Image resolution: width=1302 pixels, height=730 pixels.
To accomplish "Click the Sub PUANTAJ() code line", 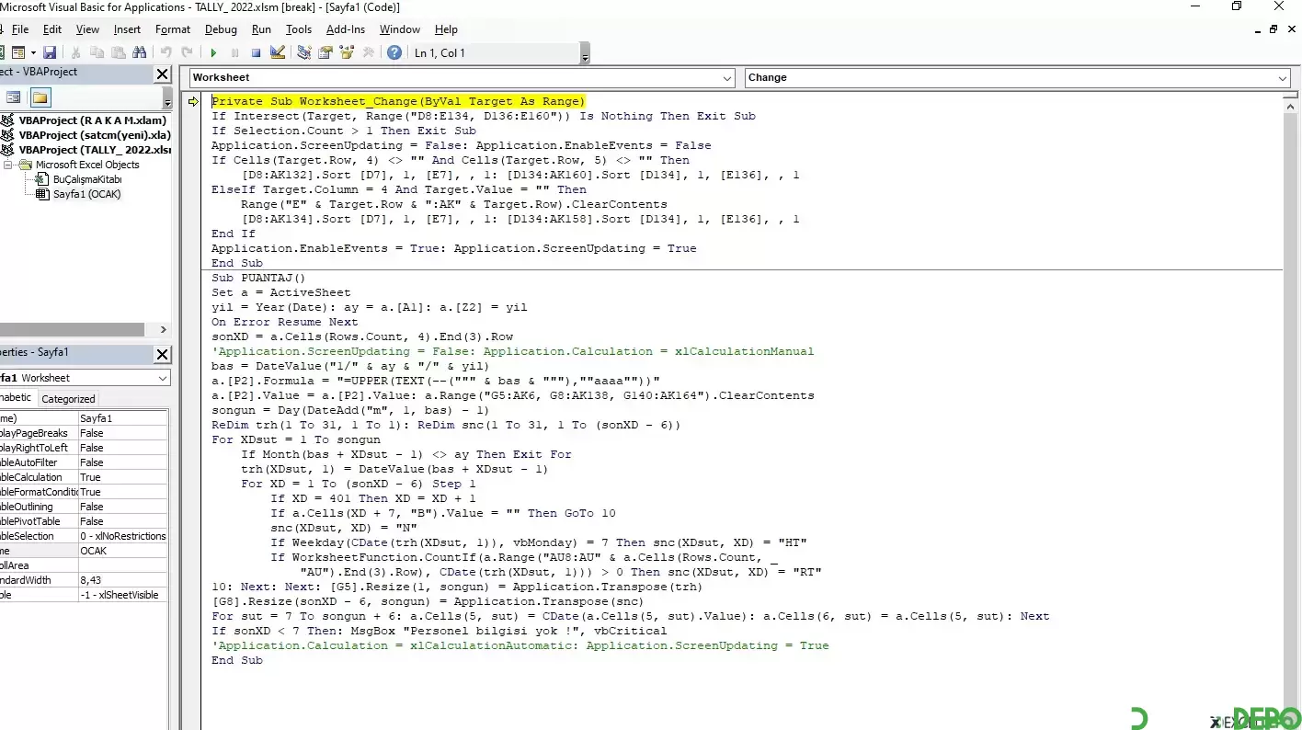I will pos(257,278).
